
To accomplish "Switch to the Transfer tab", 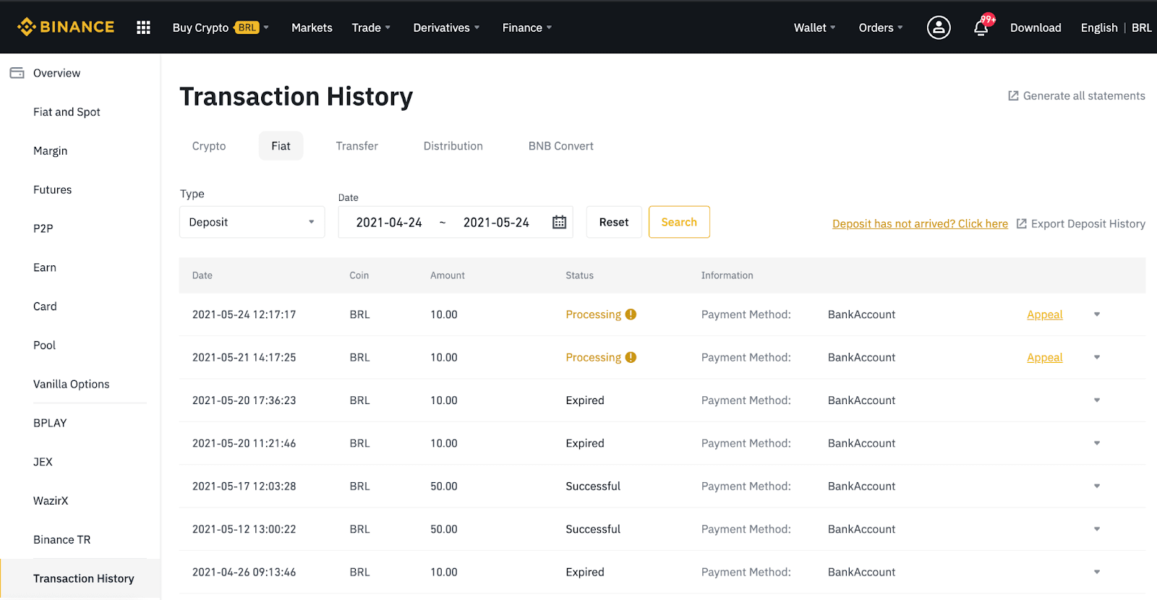I will [x=357, y=146].
